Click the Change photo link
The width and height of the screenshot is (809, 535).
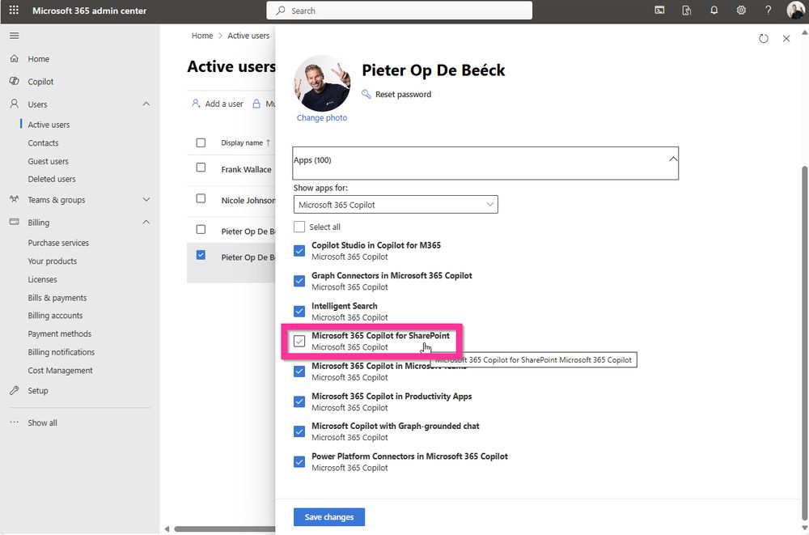(322, 117)
